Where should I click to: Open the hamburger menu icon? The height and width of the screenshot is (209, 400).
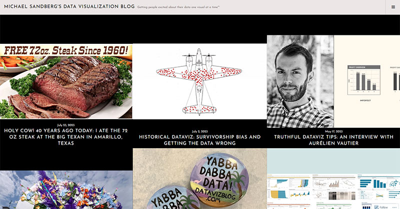pos(393,7)
